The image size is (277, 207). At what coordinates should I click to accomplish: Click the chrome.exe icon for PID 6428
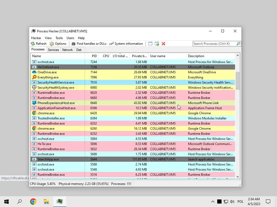point(34,113)
